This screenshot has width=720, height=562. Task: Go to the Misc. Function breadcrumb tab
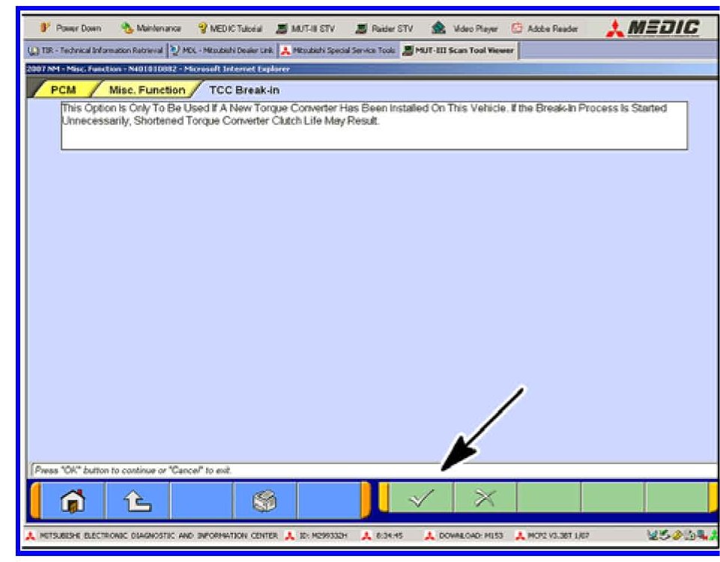[146, 90]
